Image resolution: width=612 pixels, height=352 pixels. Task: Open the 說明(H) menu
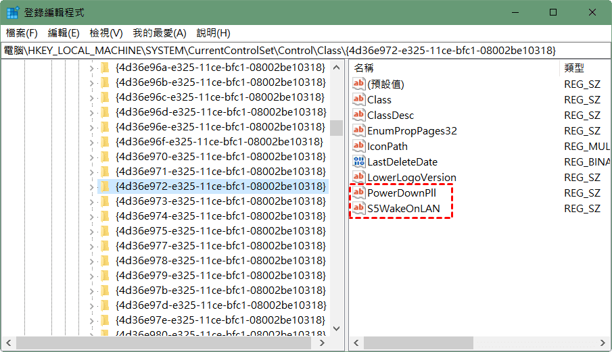coord(214,33)
